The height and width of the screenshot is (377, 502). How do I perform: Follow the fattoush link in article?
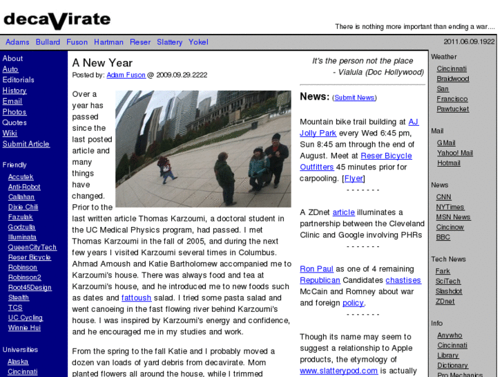tap(137, 297)
